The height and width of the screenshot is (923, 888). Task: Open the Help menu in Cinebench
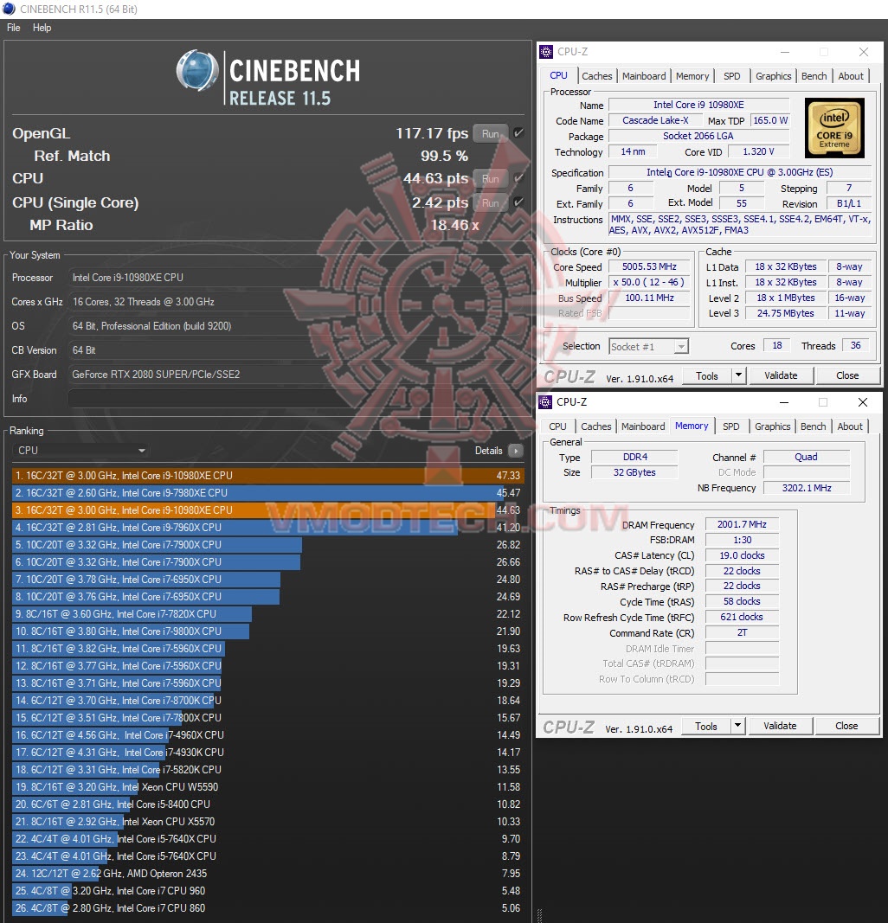point(42,28)
